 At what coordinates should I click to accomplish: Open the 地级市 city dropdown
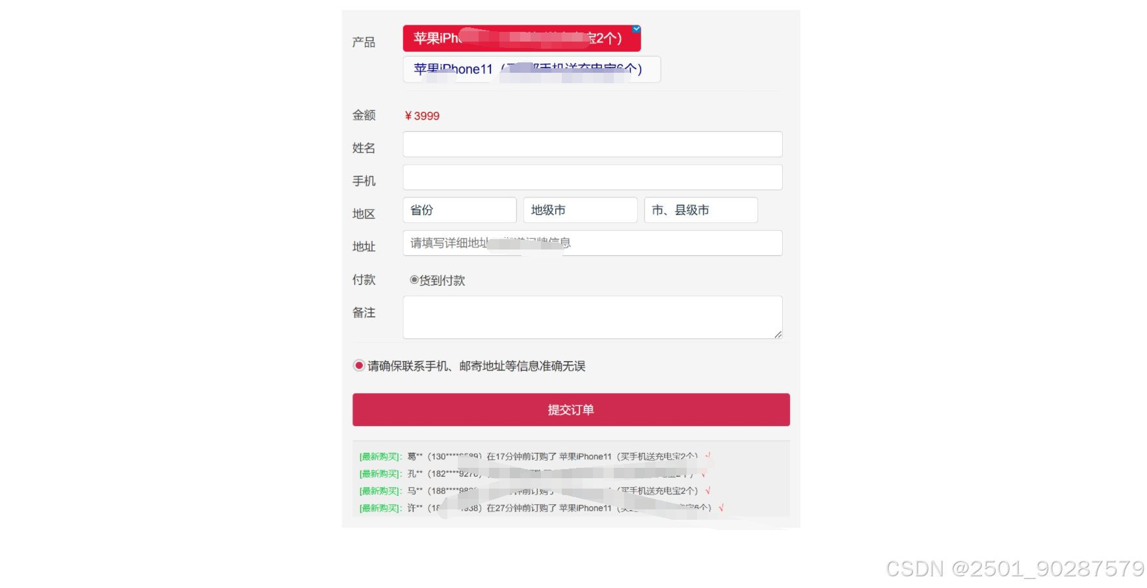pos(579,209)
